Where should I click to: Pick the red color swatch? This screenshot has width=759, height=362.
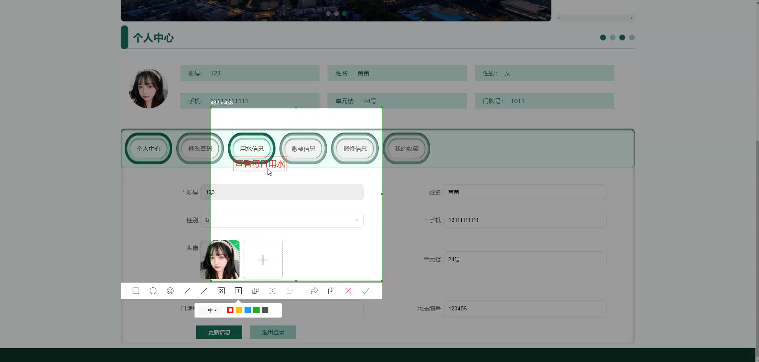pos(230,310)
